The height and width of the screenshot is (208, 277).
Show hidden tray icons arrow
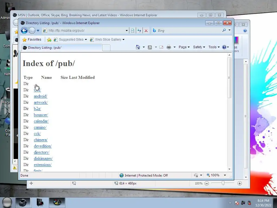click(230, 203)
